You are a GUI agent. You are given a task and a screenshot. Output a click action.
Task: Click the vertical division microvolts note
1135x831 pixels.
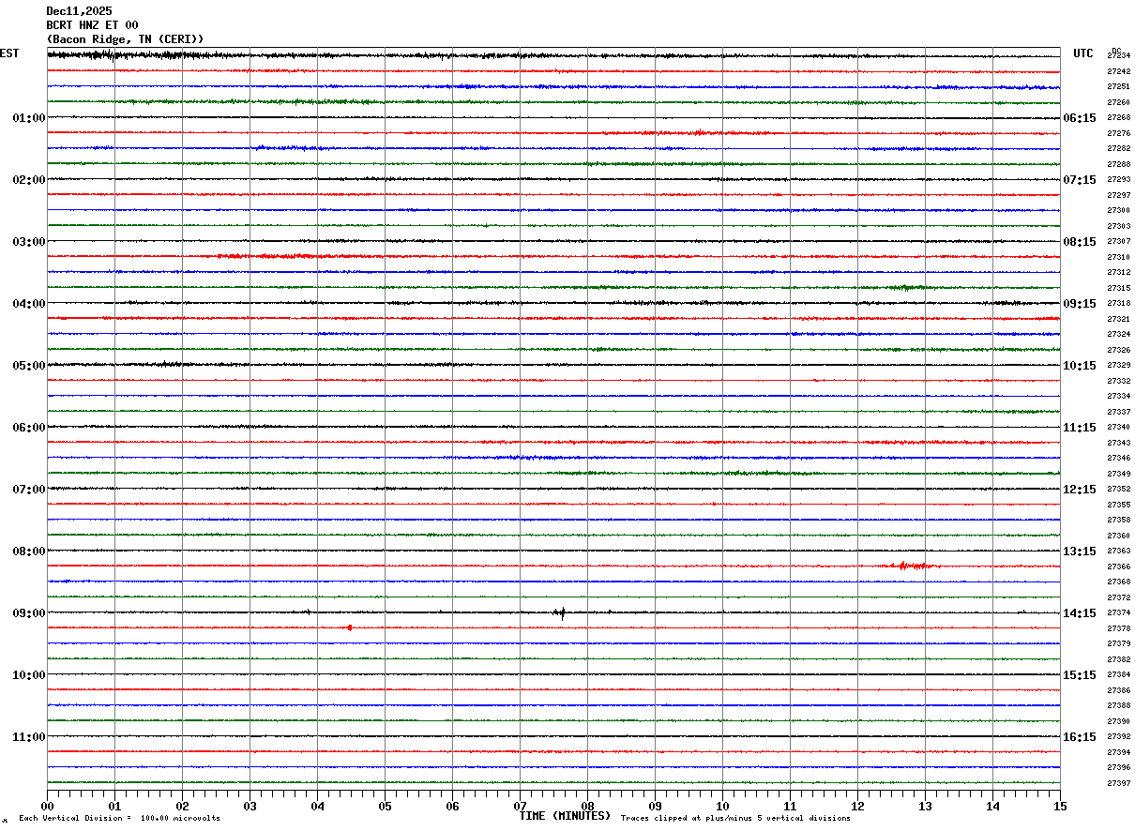pyautogui.click(x=119, y=818)
